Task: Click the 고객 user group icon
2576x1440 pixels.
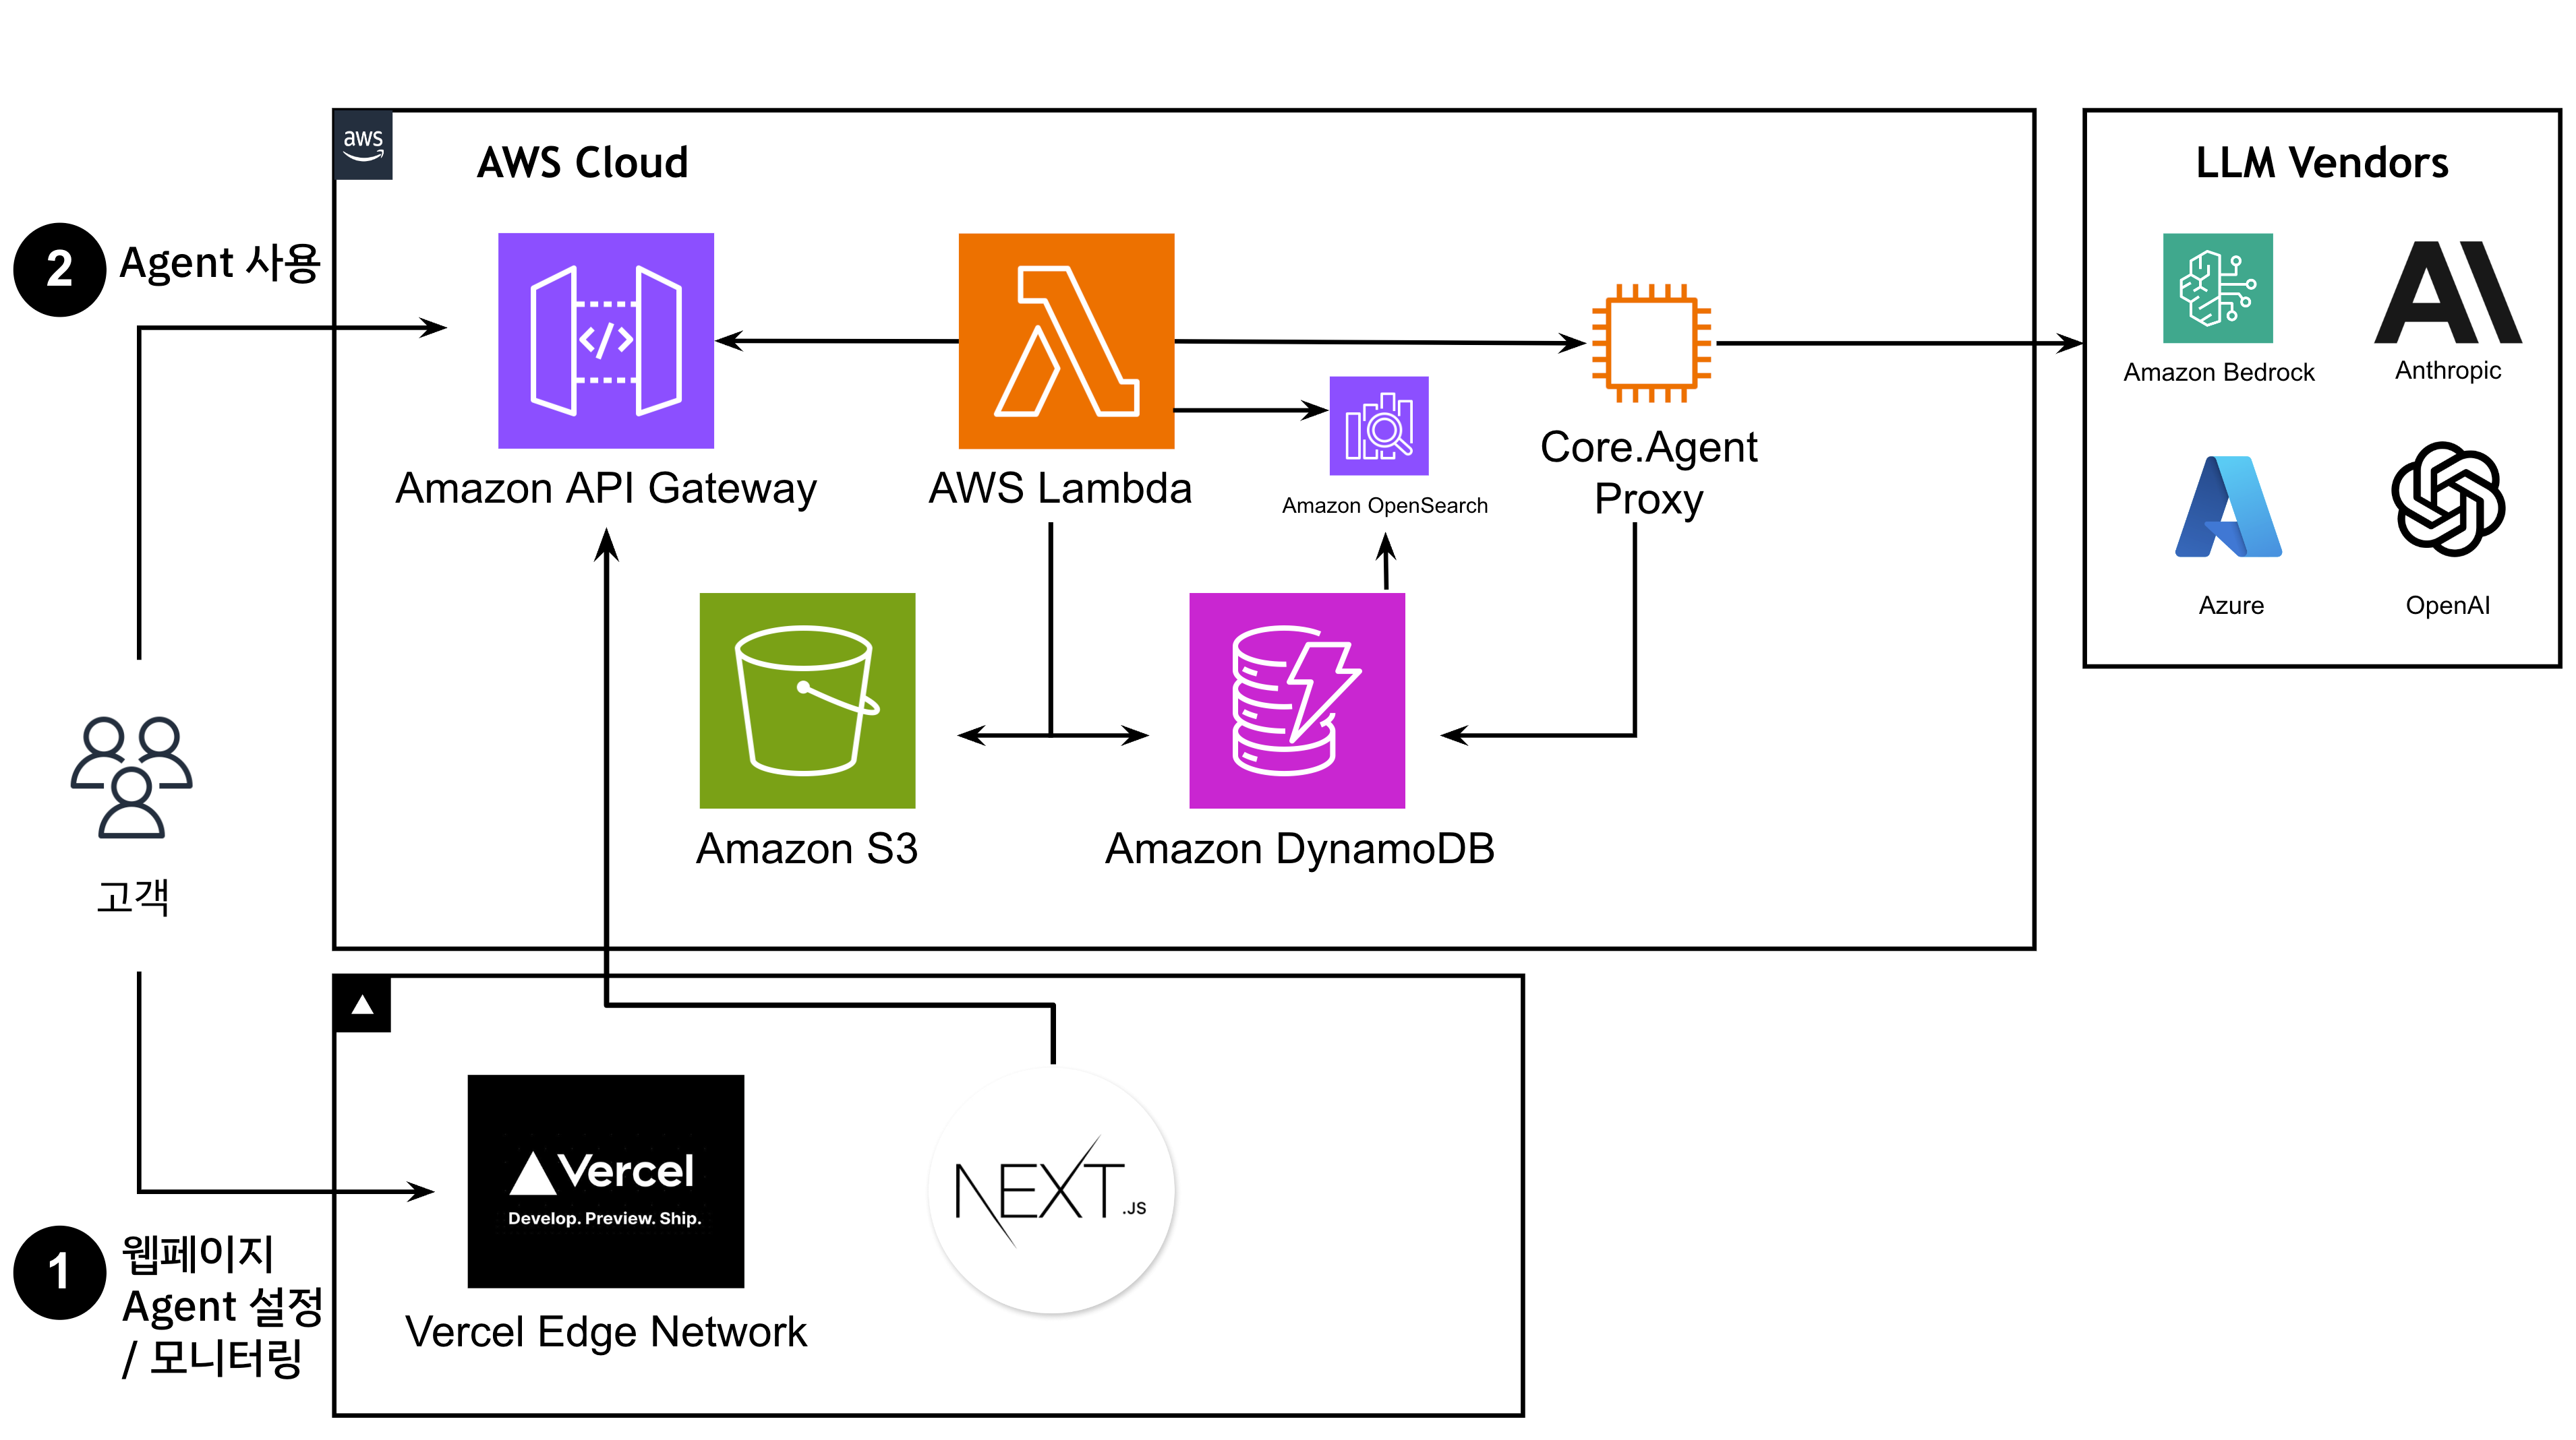Action: point(134,779)
